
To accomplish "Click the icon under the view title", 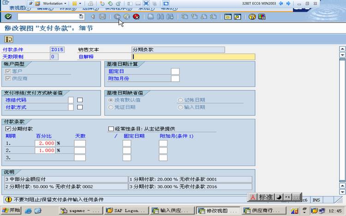I will pos(9,39).
